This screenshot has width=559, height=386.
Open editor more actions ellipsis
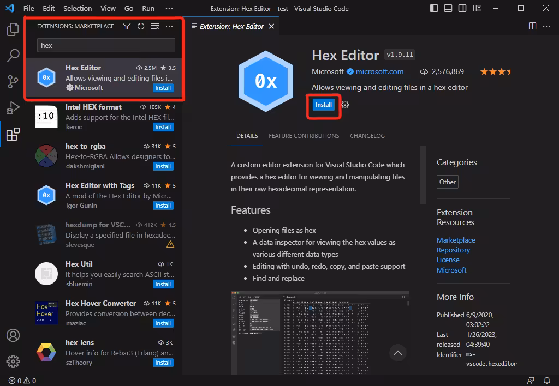[x=546, y=26]
